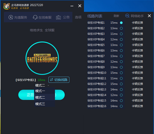Image resolution: width=154 pixels, height=134 pixels.
Task: Click 卡顿反馈 for 华东VIP专线7
Action: point(137,56)
